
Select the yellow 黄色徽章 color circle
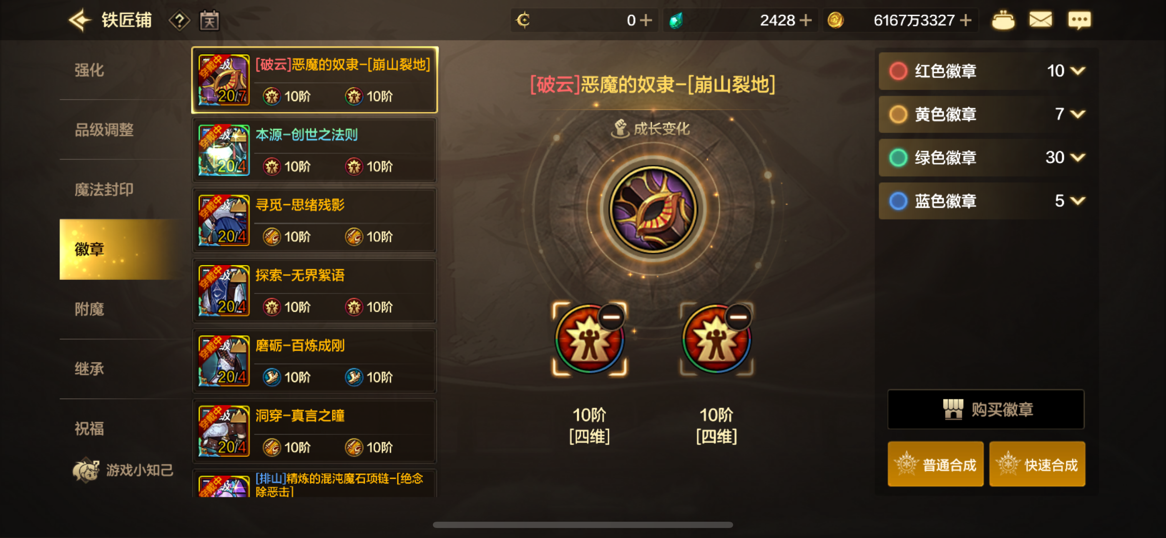click(x=898, y=114)
